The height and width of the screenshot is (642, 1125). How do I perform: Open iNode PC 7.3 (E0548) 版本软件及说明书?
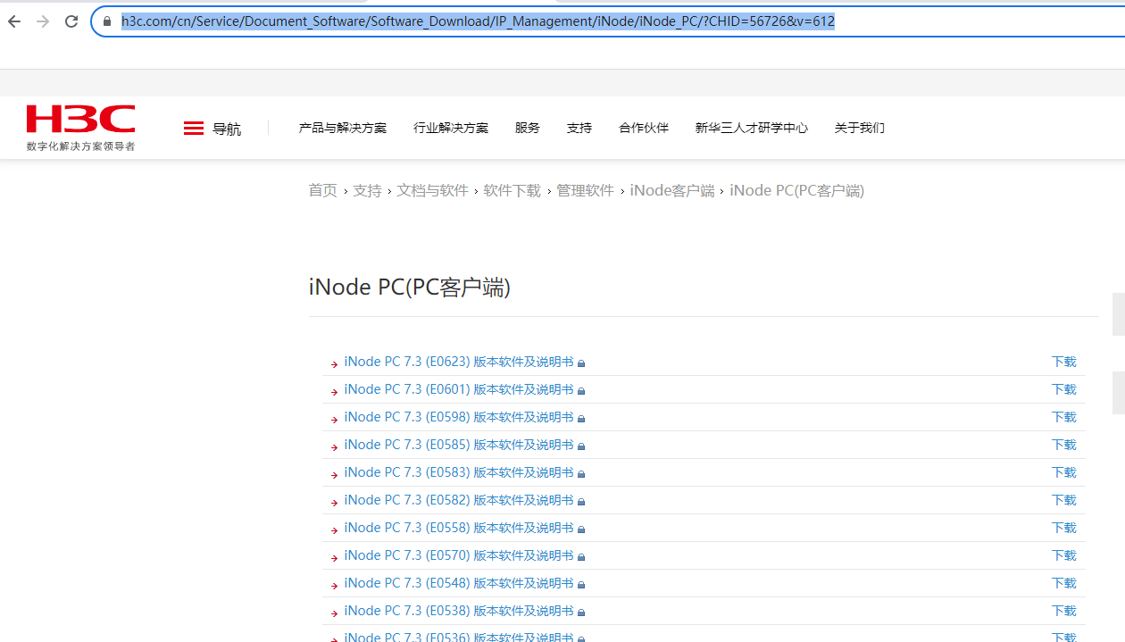pyautogui.click(x=459, y=583)
